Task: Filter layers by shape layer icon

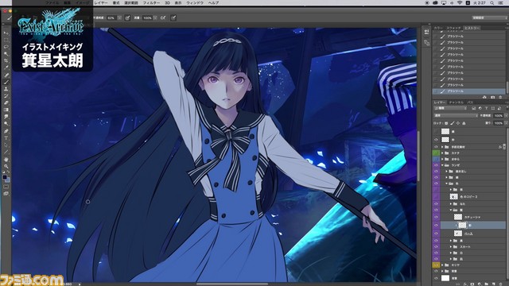Action: tap(493, 108)
